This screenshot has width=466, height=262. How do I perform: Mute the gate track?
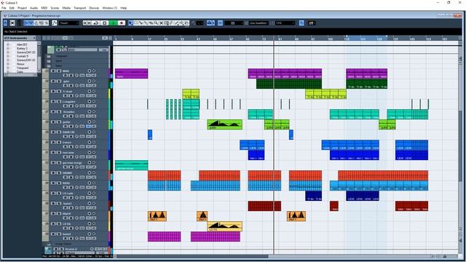coord(53,81)
